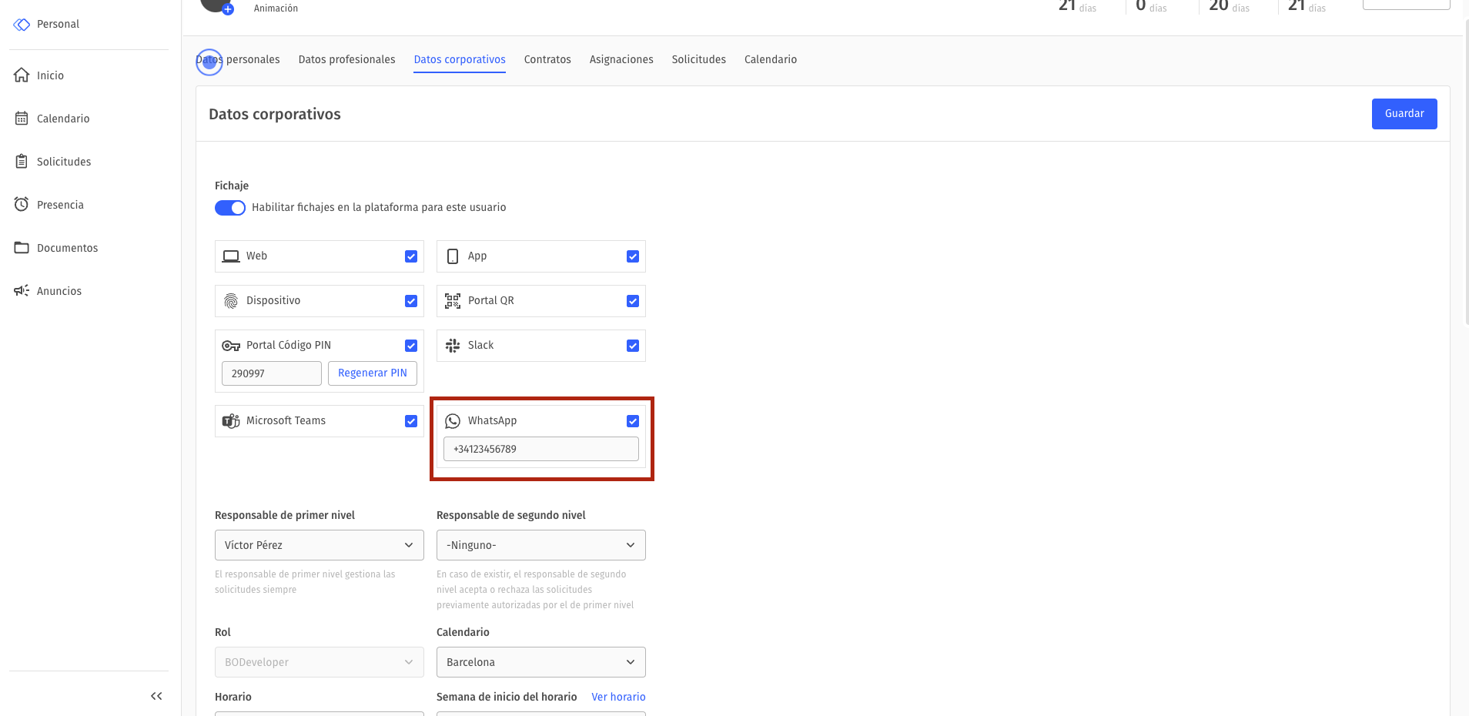Image resolution: width=1469 pixels, height=716 pixels.
Task: Open the Solicitudes tab
Action: (699, 59)
